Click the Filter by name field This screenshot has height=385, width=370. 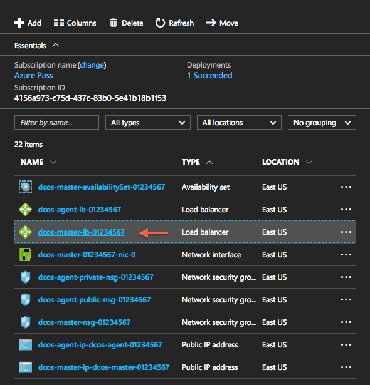[x=56, y=123]
